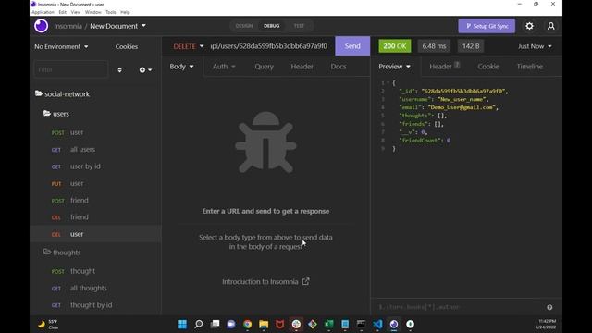Image resolution: width=592 pixels, height=333 pixels.
Task: Open the response Cookie tab
Action: click(x=488, y=67)
